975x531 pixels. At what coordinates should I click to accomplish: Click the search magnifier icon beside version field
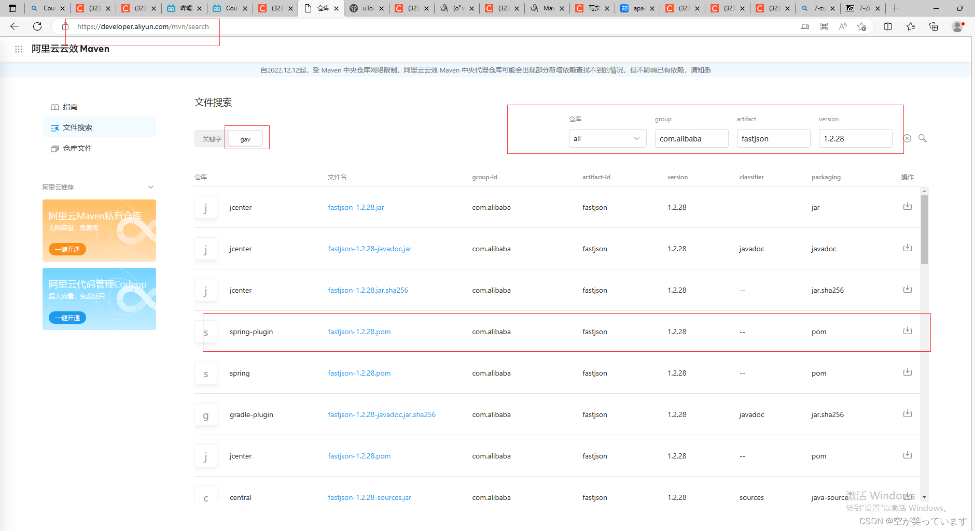(x=923, y=138)
